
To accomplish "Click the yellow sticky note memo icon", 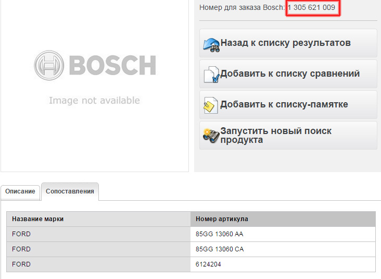I will 211,105.
